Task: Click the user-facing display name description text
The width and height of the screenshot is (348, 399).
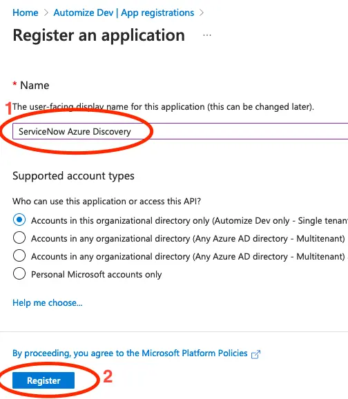Action: [163, 106]
